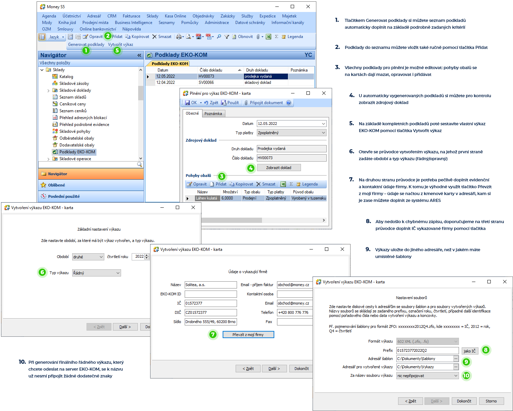Open the Oblíbené section in Navigátor
The width and height of the screenshot is (513, 411).
[x=91, y=185]
